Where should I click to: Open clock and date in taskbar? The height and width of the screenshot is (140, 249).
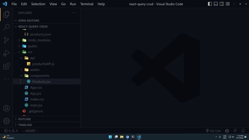[240, 137]
